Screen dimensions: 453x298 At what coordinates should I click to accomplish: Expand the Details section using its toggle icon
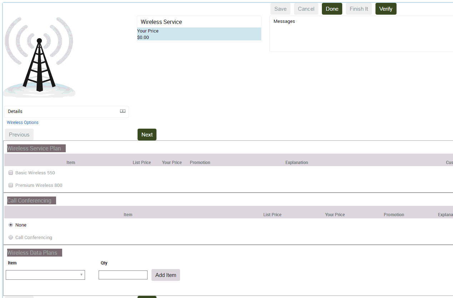pos(123,111)
